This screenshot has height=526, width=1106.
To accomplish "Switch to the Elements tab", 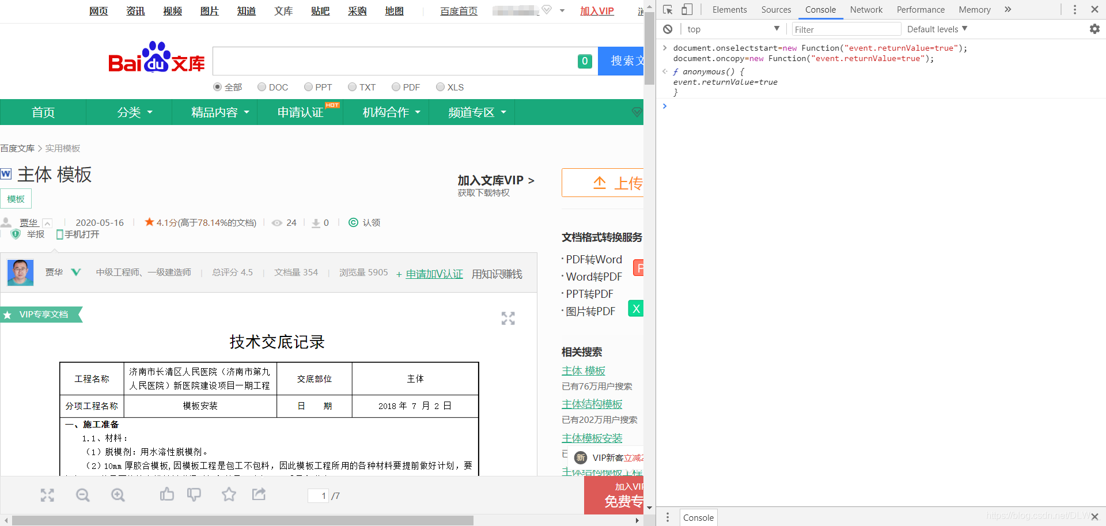I will [x=729, y=10].
